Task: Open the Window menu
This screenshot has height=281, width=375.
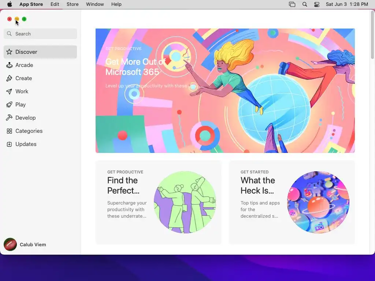Action: point(95,4)
